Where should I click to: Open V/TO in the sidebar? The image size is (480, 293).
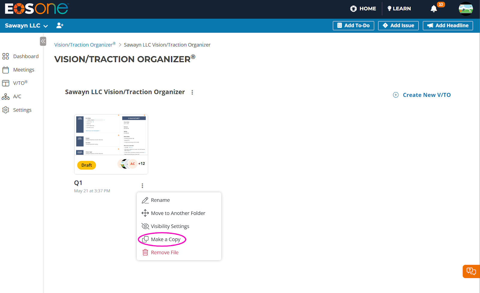click(x=15, y=83)
